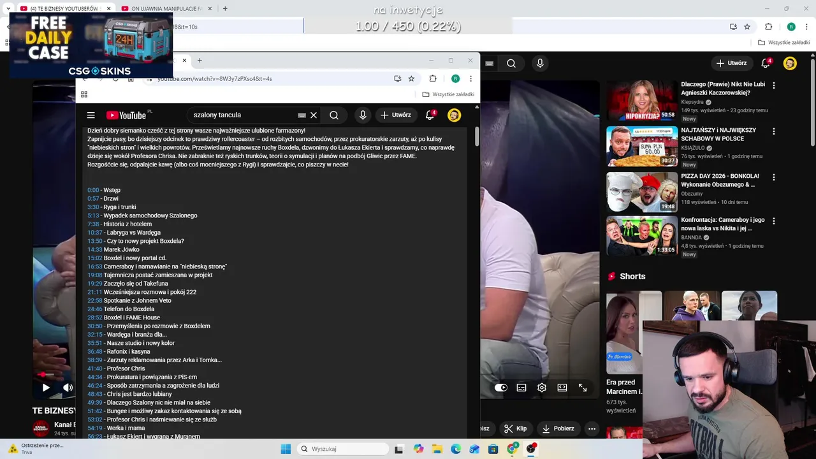Click the Utwórz button in the front window
This screenshot has height=459, width=816.
[396, 115]
